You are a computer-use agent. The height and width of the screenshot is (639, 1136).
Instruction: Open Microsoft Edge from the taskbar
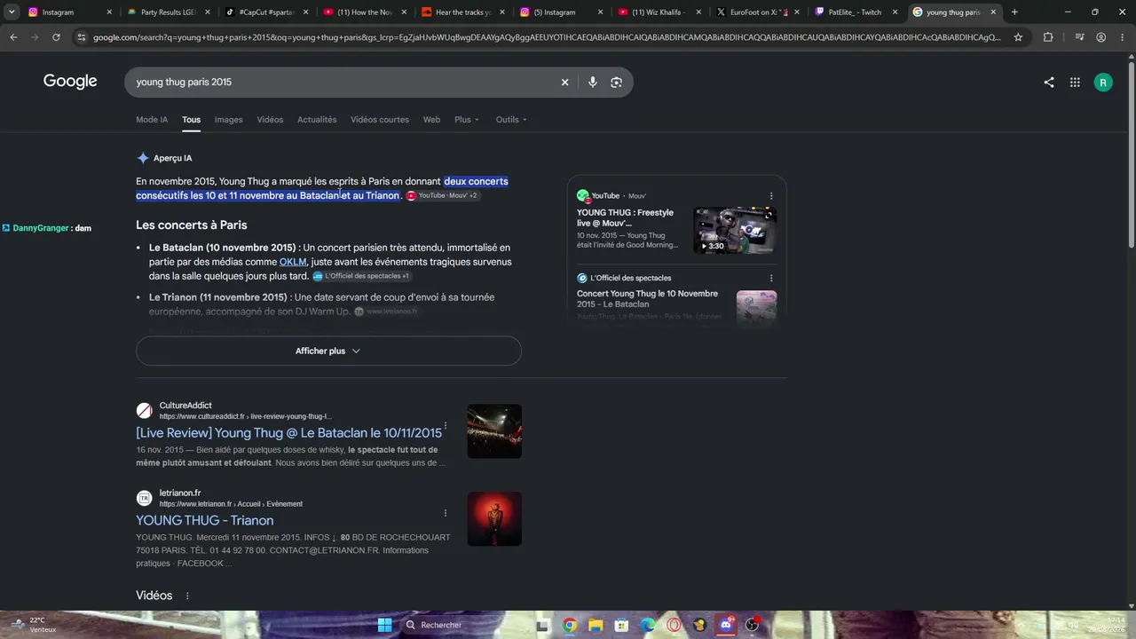point(648,625)
